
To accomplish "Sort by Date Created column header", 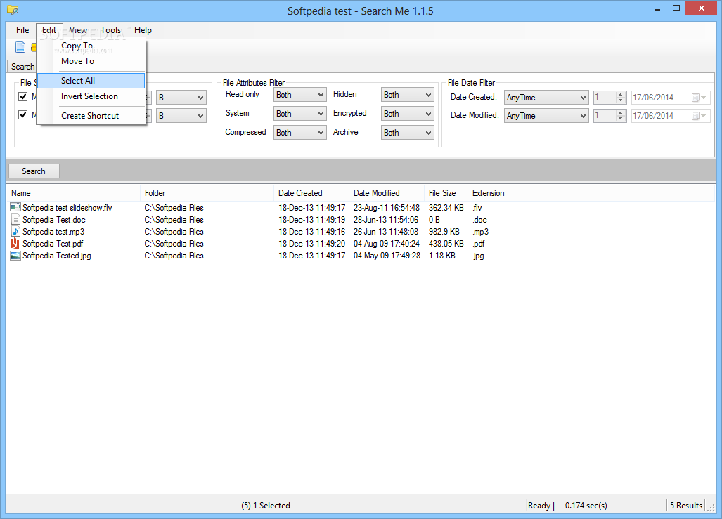I will [311, 193].
